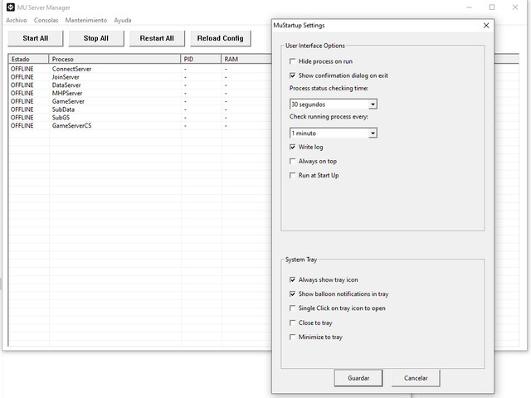Screen dimensions: 531x398
Task: Select the DataServer process row
Action: coord(140,85)
